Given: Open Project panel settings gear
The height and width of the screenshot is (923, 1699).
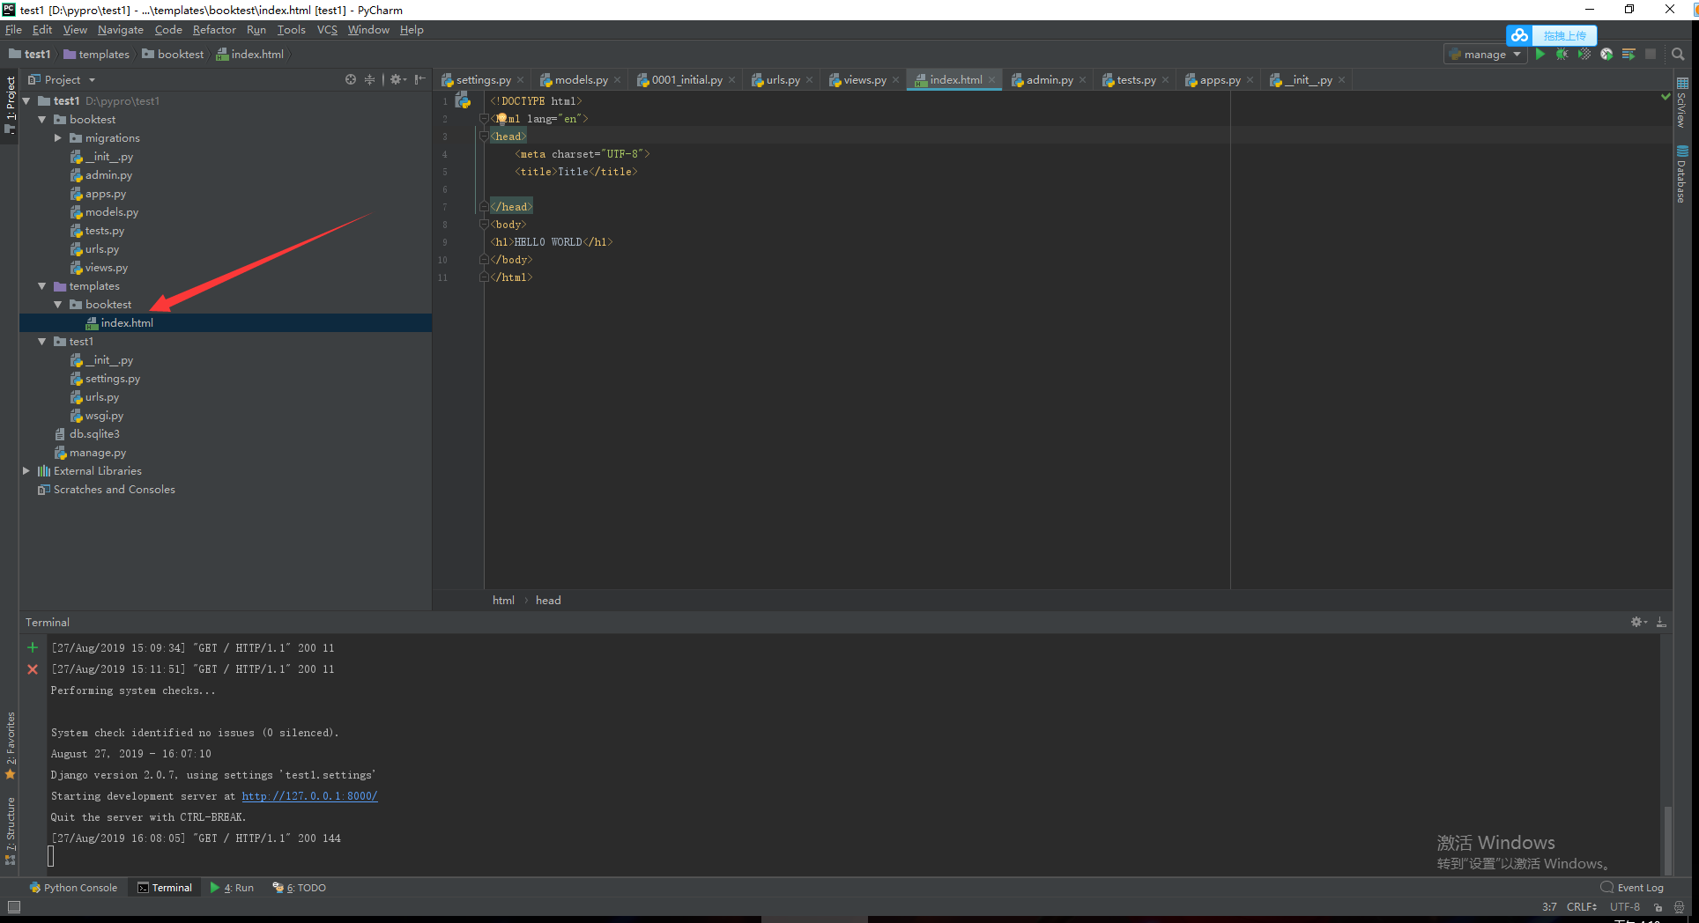Looking at the screenshot, I should [x=397, y=79].
